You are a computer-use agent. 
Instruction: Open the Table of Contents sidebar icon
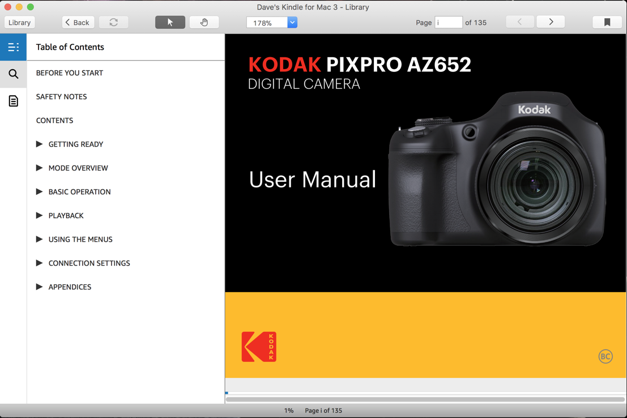coord(13,47)
